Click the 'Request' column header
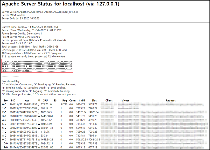 tap(171, 100)
